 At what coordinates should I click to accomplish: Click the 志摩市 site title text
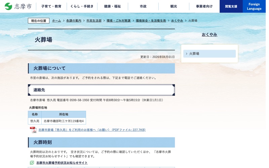pyautogui.click(x=23, y=6)
